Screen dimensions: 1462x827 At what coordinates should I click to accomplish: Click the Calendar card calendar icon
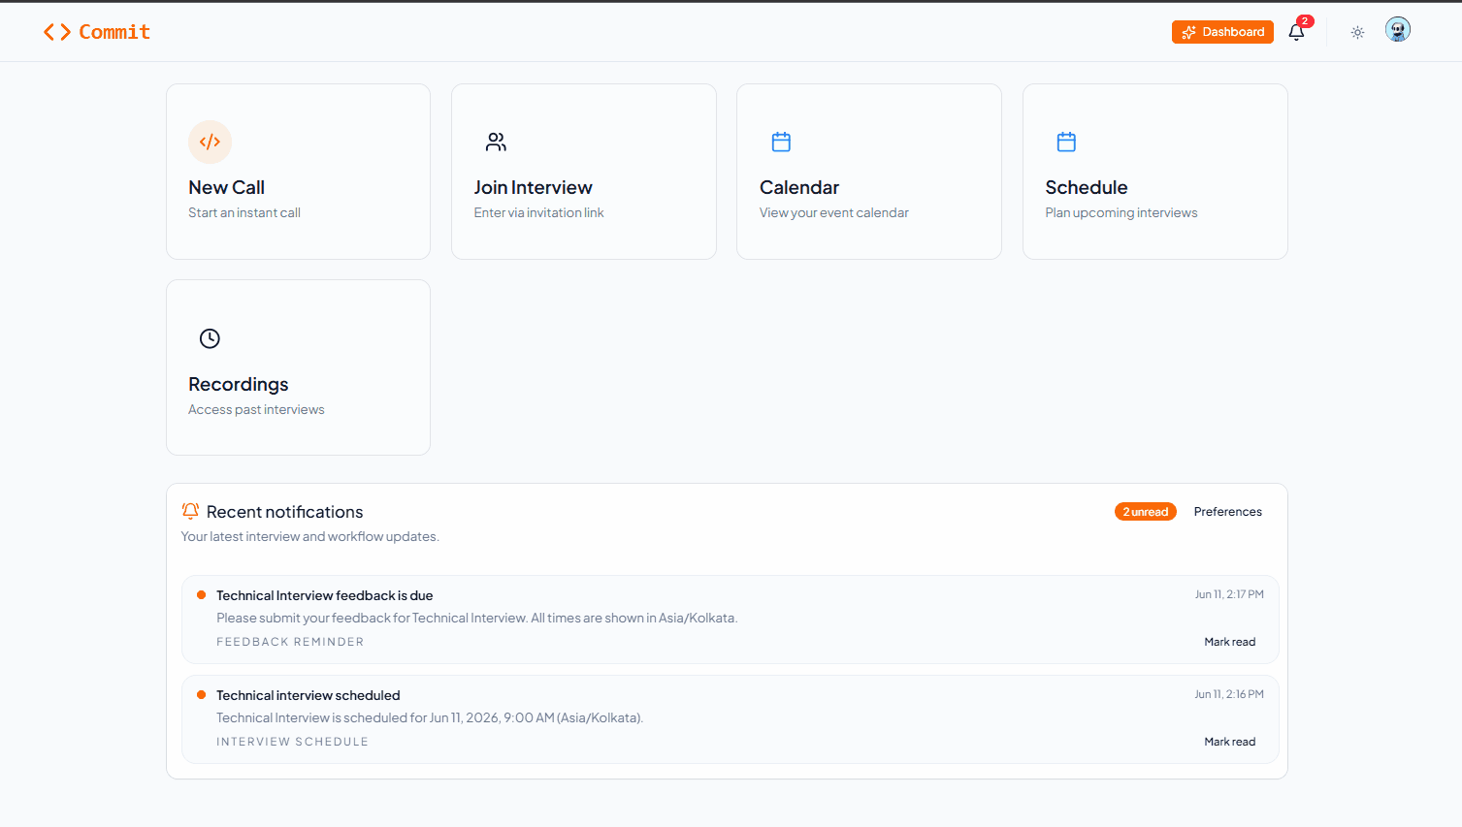pyautogui.click(x=781, y=142)
